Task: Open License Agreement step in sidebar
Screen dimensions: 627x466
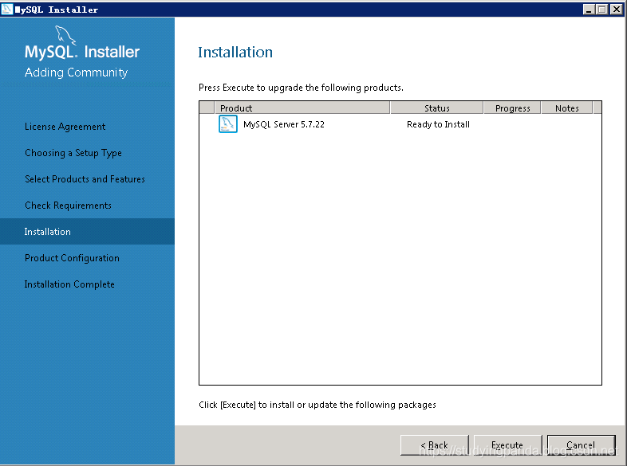Action: [65, 127]
